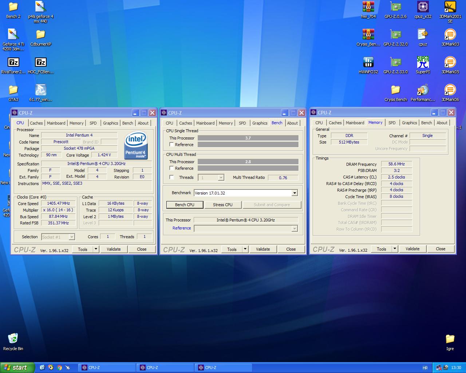The image size is (466, 373).
Task: Toggle the Threads checkbox
Action: pos(171,177)
